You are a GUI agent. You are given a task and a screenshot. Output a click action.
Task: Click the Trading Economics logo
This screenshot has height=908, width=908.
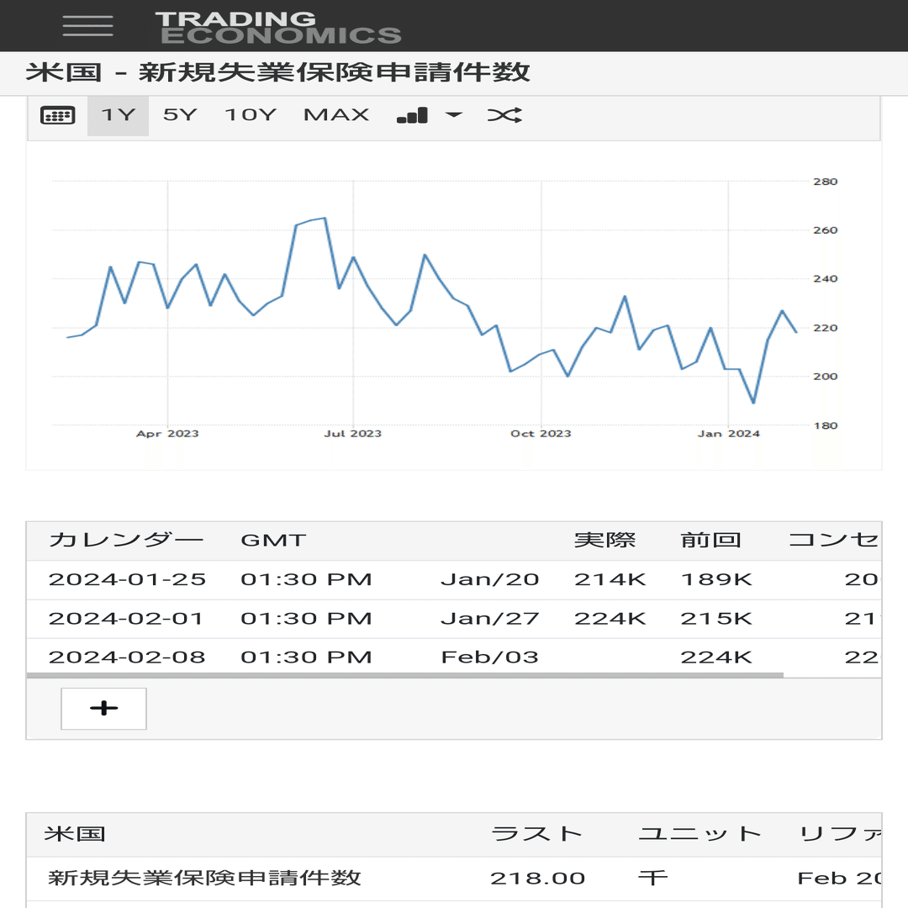click(x=278, y=27)
